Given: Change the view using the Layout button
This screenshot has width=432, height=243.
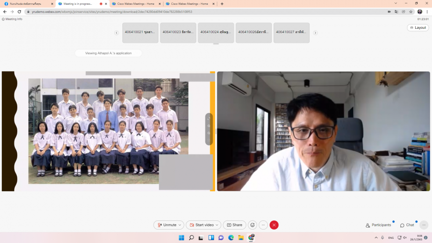Looking at the screenshot, I should (418, 27).
